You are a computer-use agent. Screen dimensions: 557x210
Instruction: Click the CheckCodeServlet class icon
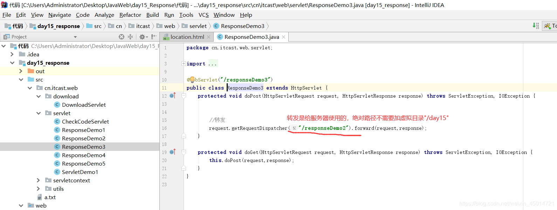(x=57, y=121)
